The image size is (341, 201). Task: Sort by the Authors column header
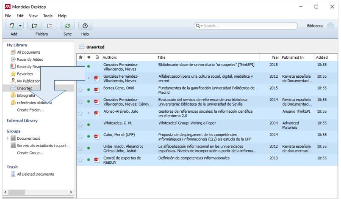(110, 57)
